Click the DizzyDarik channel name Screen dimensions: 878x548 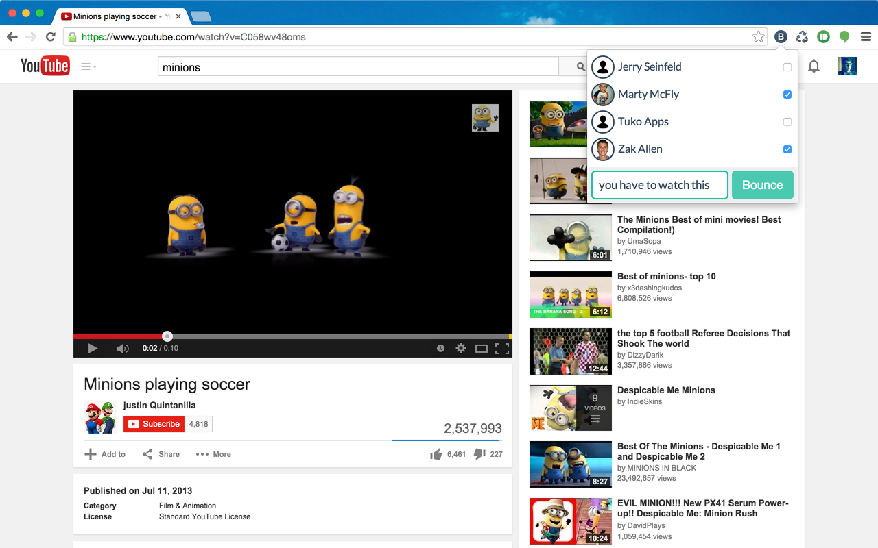tap(645, 355)
